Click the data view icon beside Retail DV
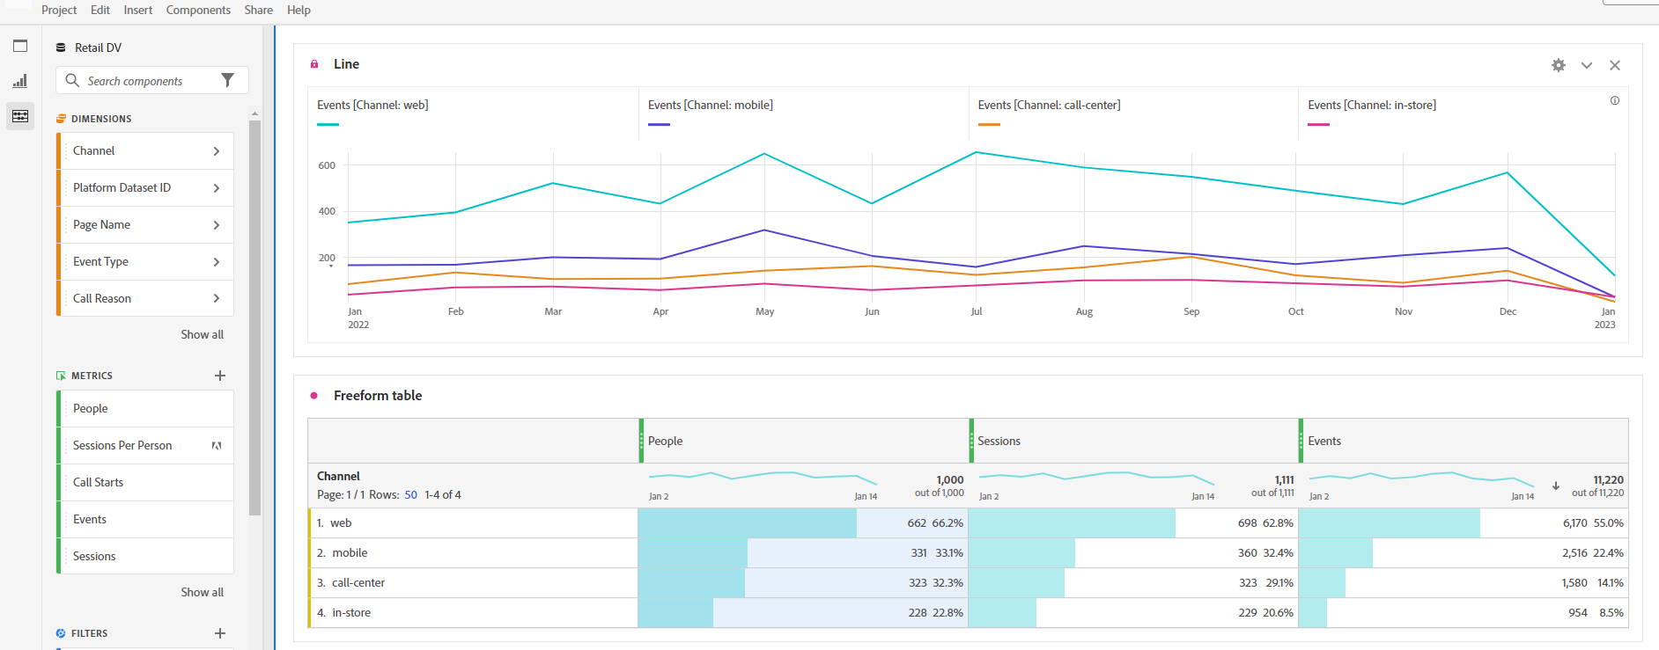Image resolution: width=1659 pixels, height=650 pixels. point(61,47)
